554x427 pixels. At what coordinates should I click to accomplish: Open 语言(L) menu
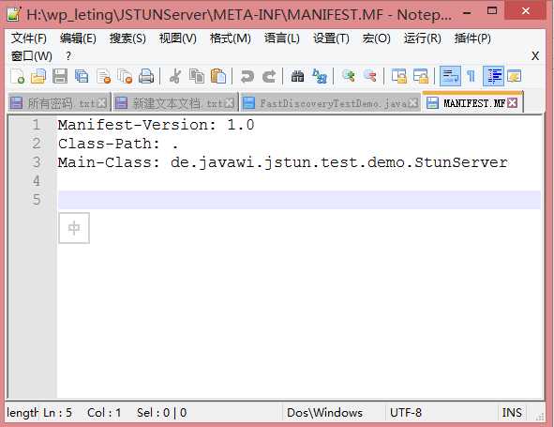tap(281, 38)
